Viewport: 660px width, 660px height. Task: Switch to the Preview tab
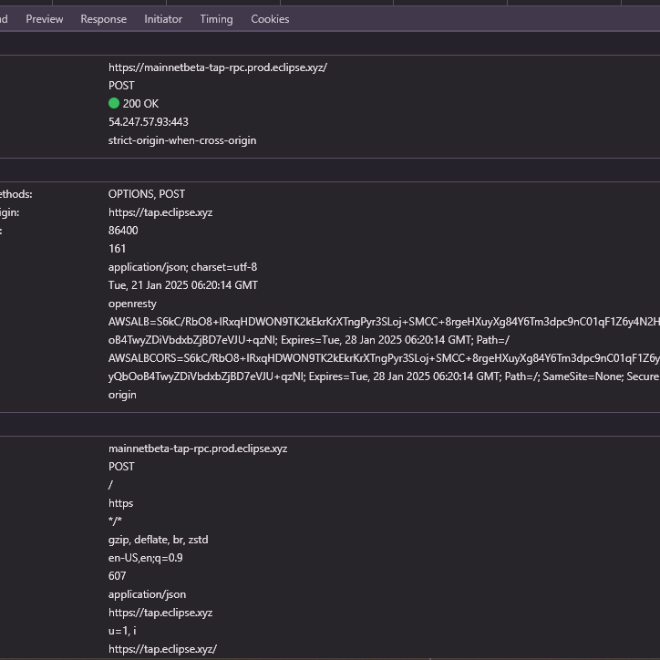[x=44, y=19]
